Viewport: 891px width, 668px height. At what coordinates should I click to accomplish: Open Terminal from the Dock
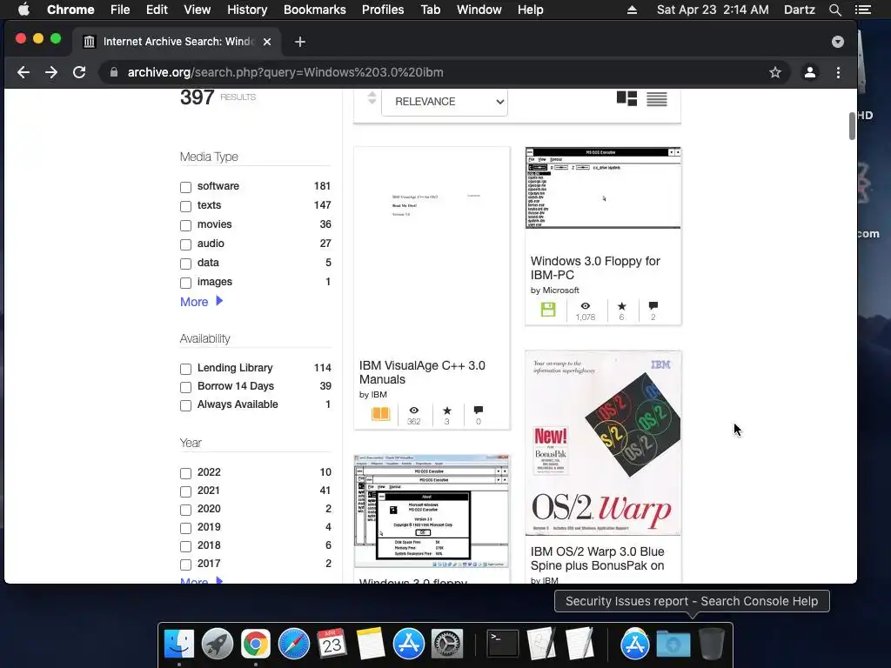pyautogui.click(x=503, y=644)
